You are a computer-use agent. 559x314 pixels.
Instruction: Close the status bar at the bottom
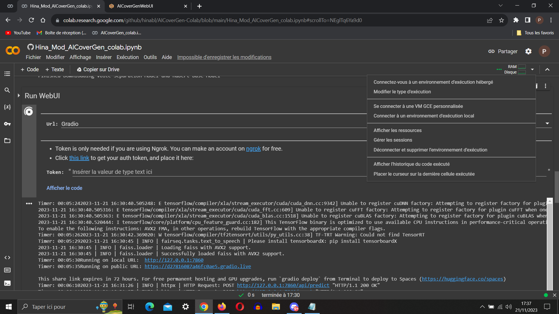coord(554,295)
